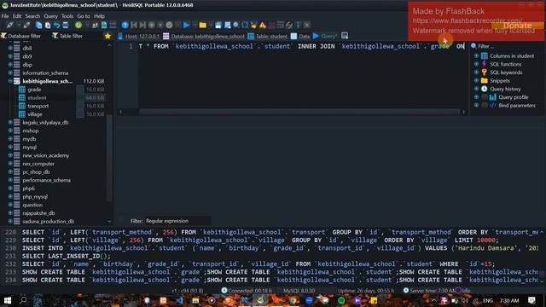Screen dimensions: 546x307
Task: Switch to Database: kebithigollewa_school tab
Action: click(x=204, y=36)
